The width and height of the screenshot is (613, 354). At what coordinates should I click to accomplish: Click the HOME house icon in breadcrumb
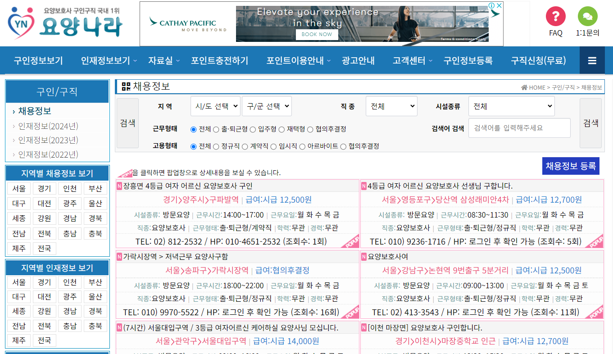524,87
